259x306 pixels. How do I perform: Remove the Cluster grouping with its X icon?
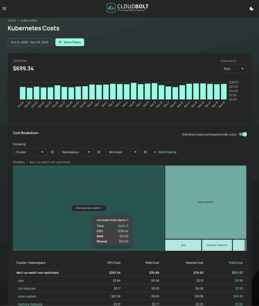click(x=52, y=152)
